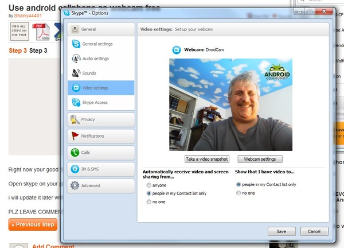Click the Advanced gear icon

(75, 185)
